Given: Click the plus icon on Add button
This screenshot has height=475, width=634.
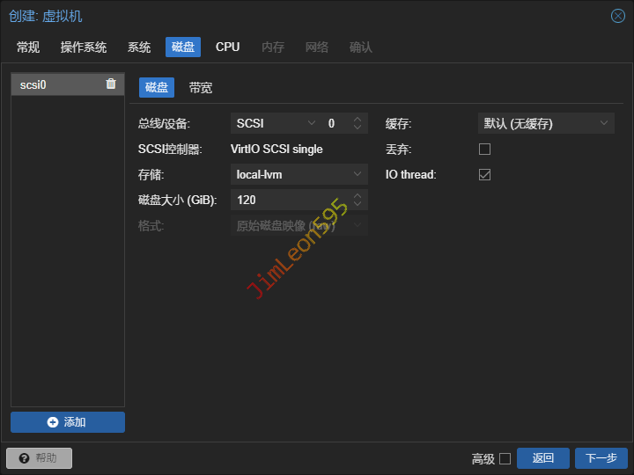Looking at the screenshot, I should coord(53,422).
